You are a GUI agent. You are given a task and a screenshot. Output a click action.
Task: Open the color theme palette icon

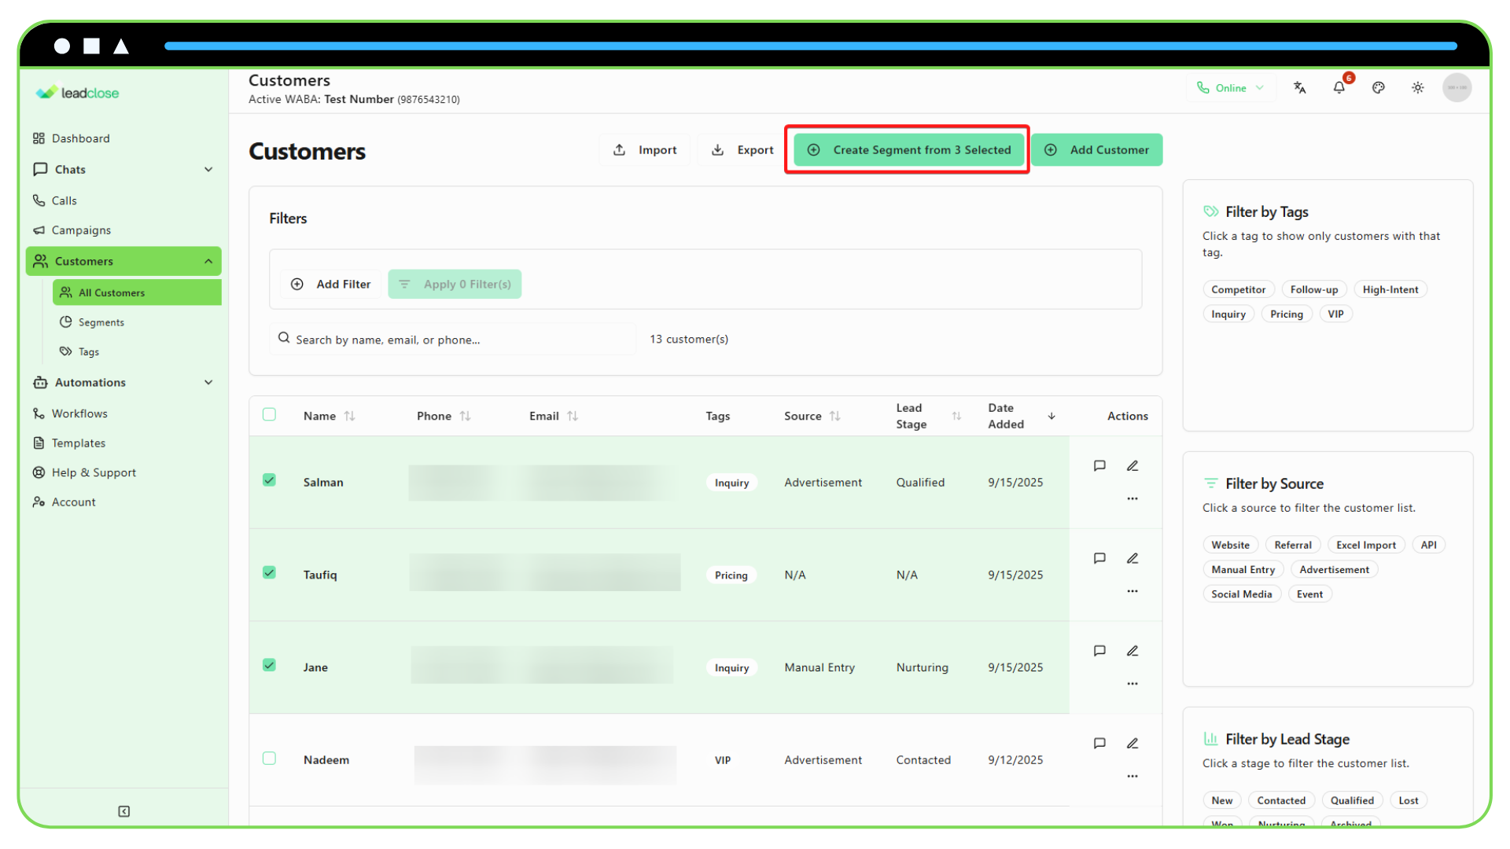pyautogui.click(x=1378, y=88)
